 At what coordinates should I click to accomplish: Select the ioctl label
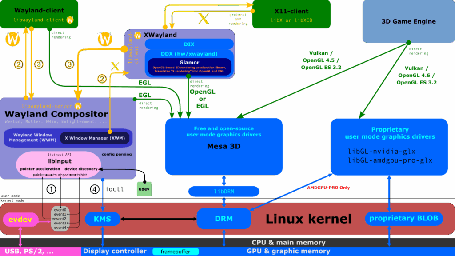pos(115,189)
